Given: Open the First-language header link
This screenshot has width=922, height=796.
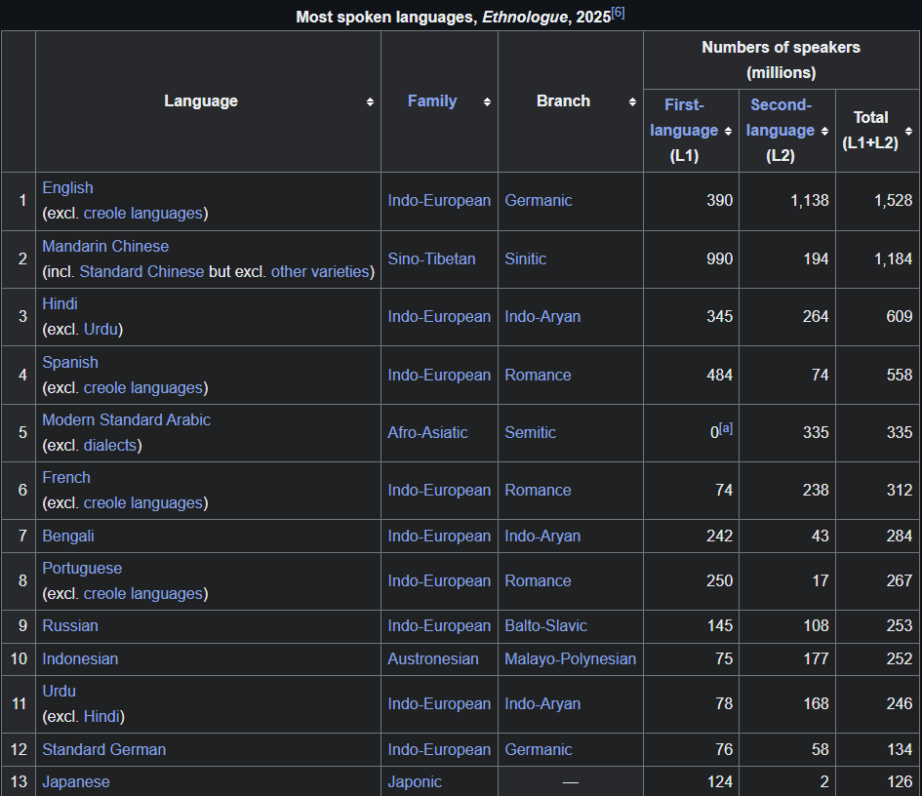Looking at the screenshot, I should (684, 118).
